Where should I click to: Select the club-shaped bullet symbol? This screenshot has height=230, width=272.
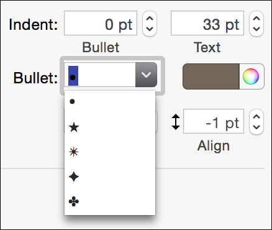pos(110,201)
